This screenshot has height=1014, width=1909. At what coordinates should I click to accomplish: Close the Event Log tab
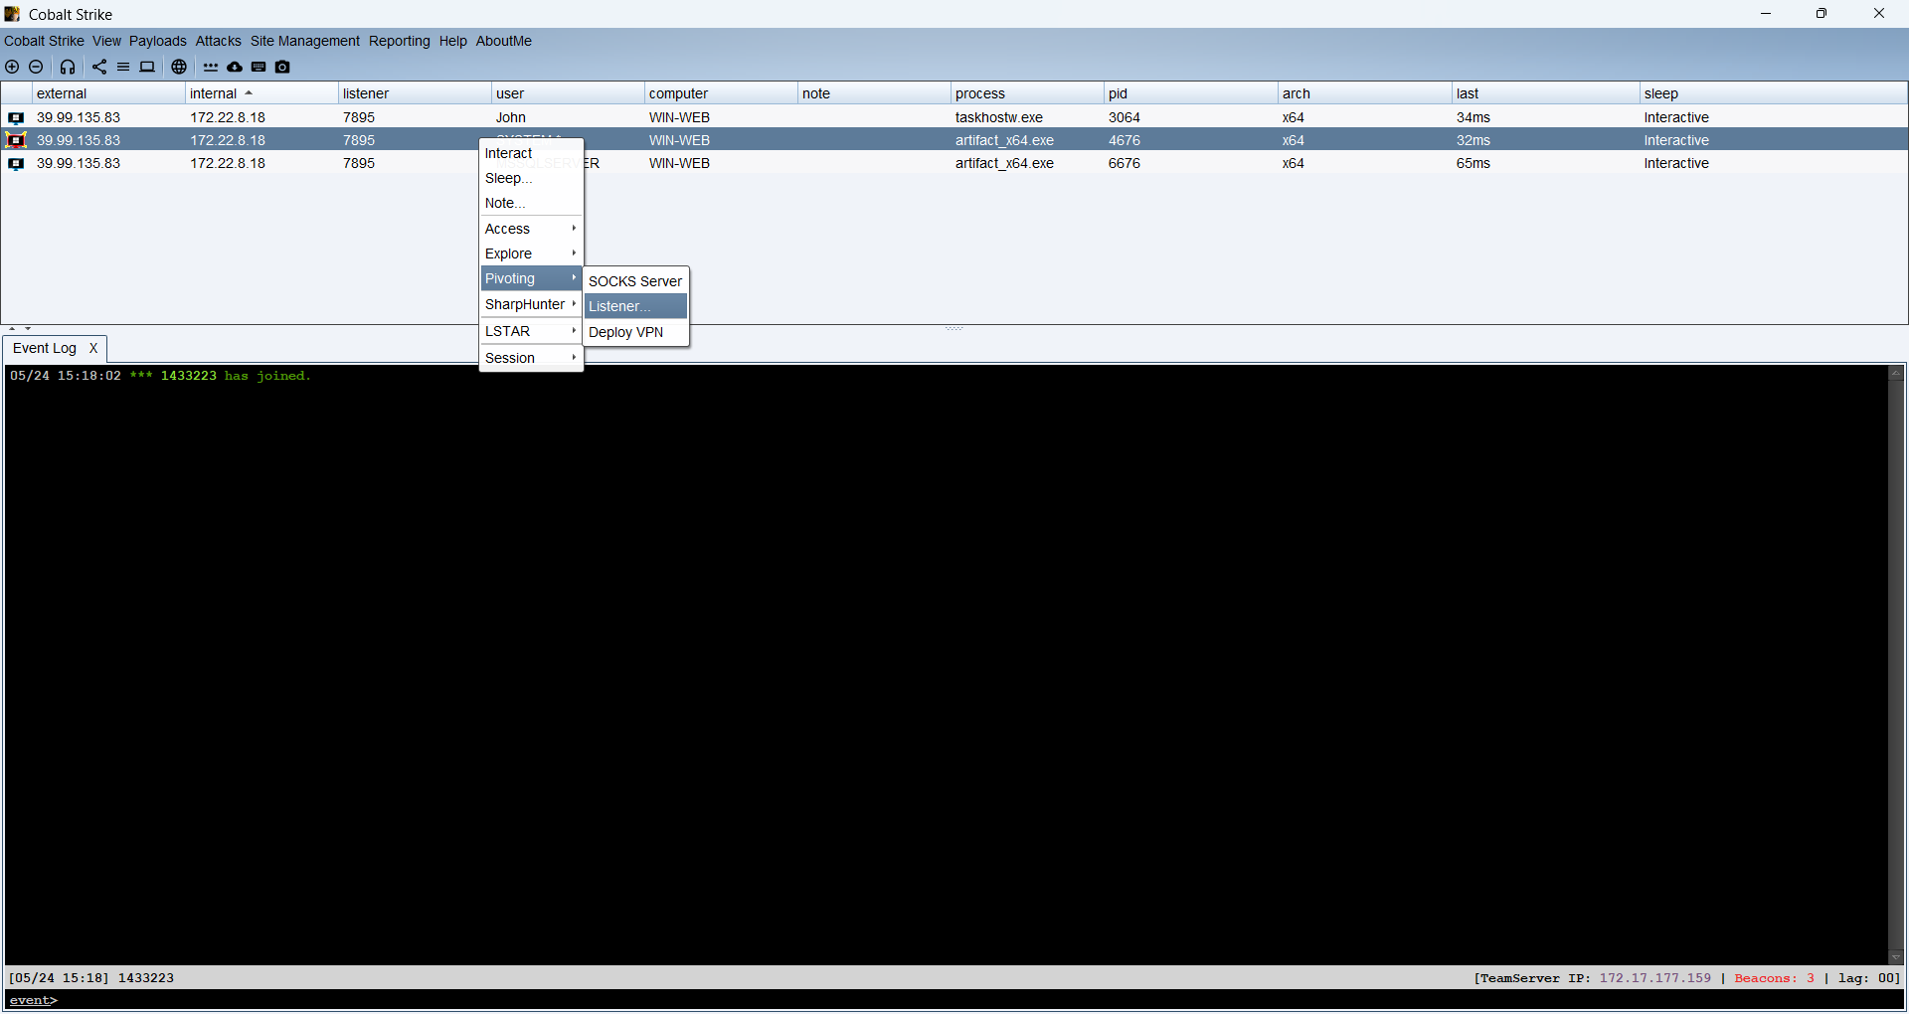pos(93,348)
